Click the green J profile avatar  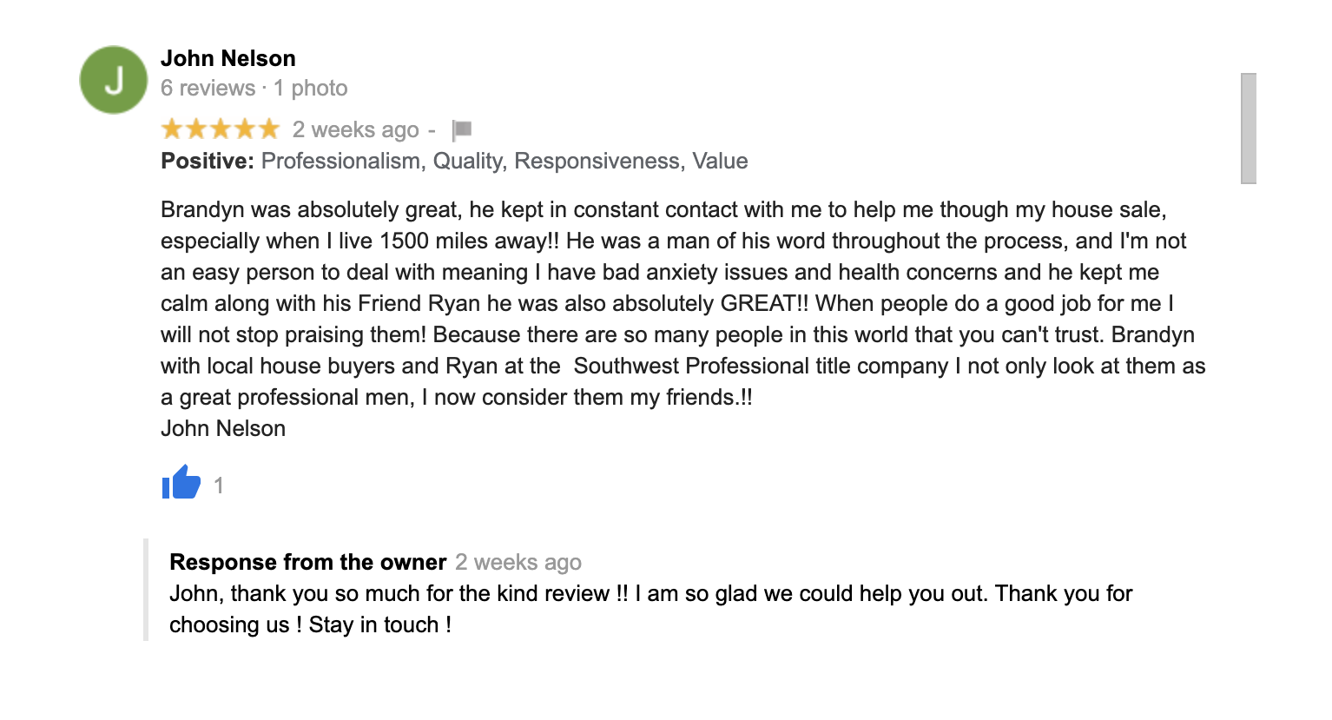point(114,80)
